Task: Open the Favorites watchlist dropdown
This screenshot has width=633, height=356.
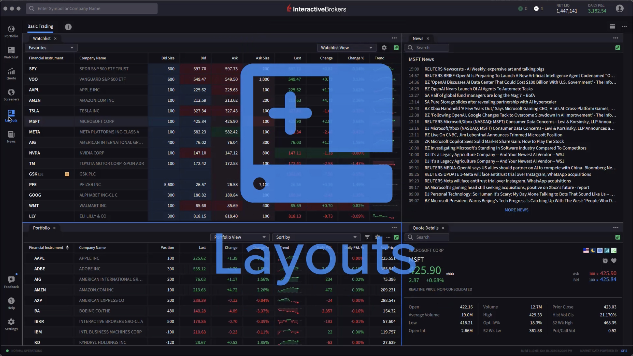Action: point(51,47)
